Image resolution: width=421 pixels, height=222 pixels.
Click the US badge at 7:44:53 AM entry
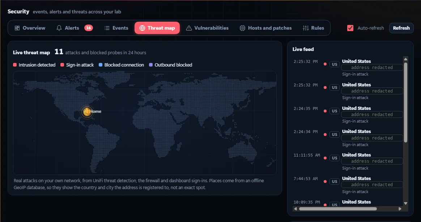pyautogui.click(x=335, y=182)
